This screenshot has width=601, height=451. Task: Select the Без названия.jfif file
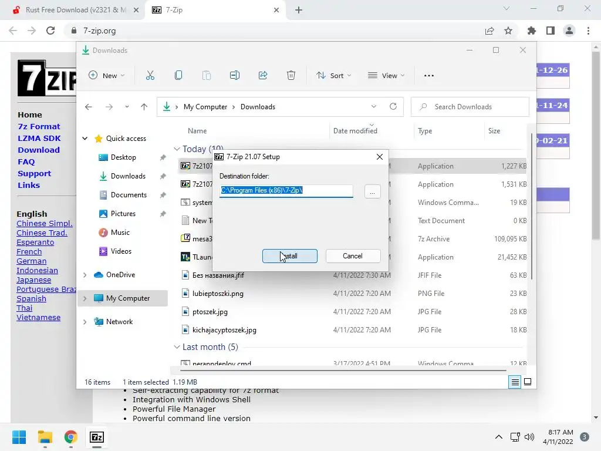(218, 275)
